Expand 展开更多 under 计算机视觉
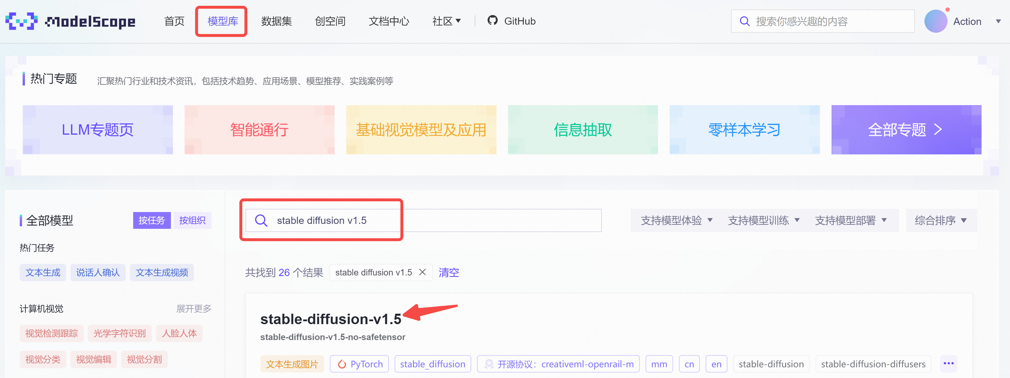The width and height of the screenshot is (1010, 378). (x=194, y=309)
